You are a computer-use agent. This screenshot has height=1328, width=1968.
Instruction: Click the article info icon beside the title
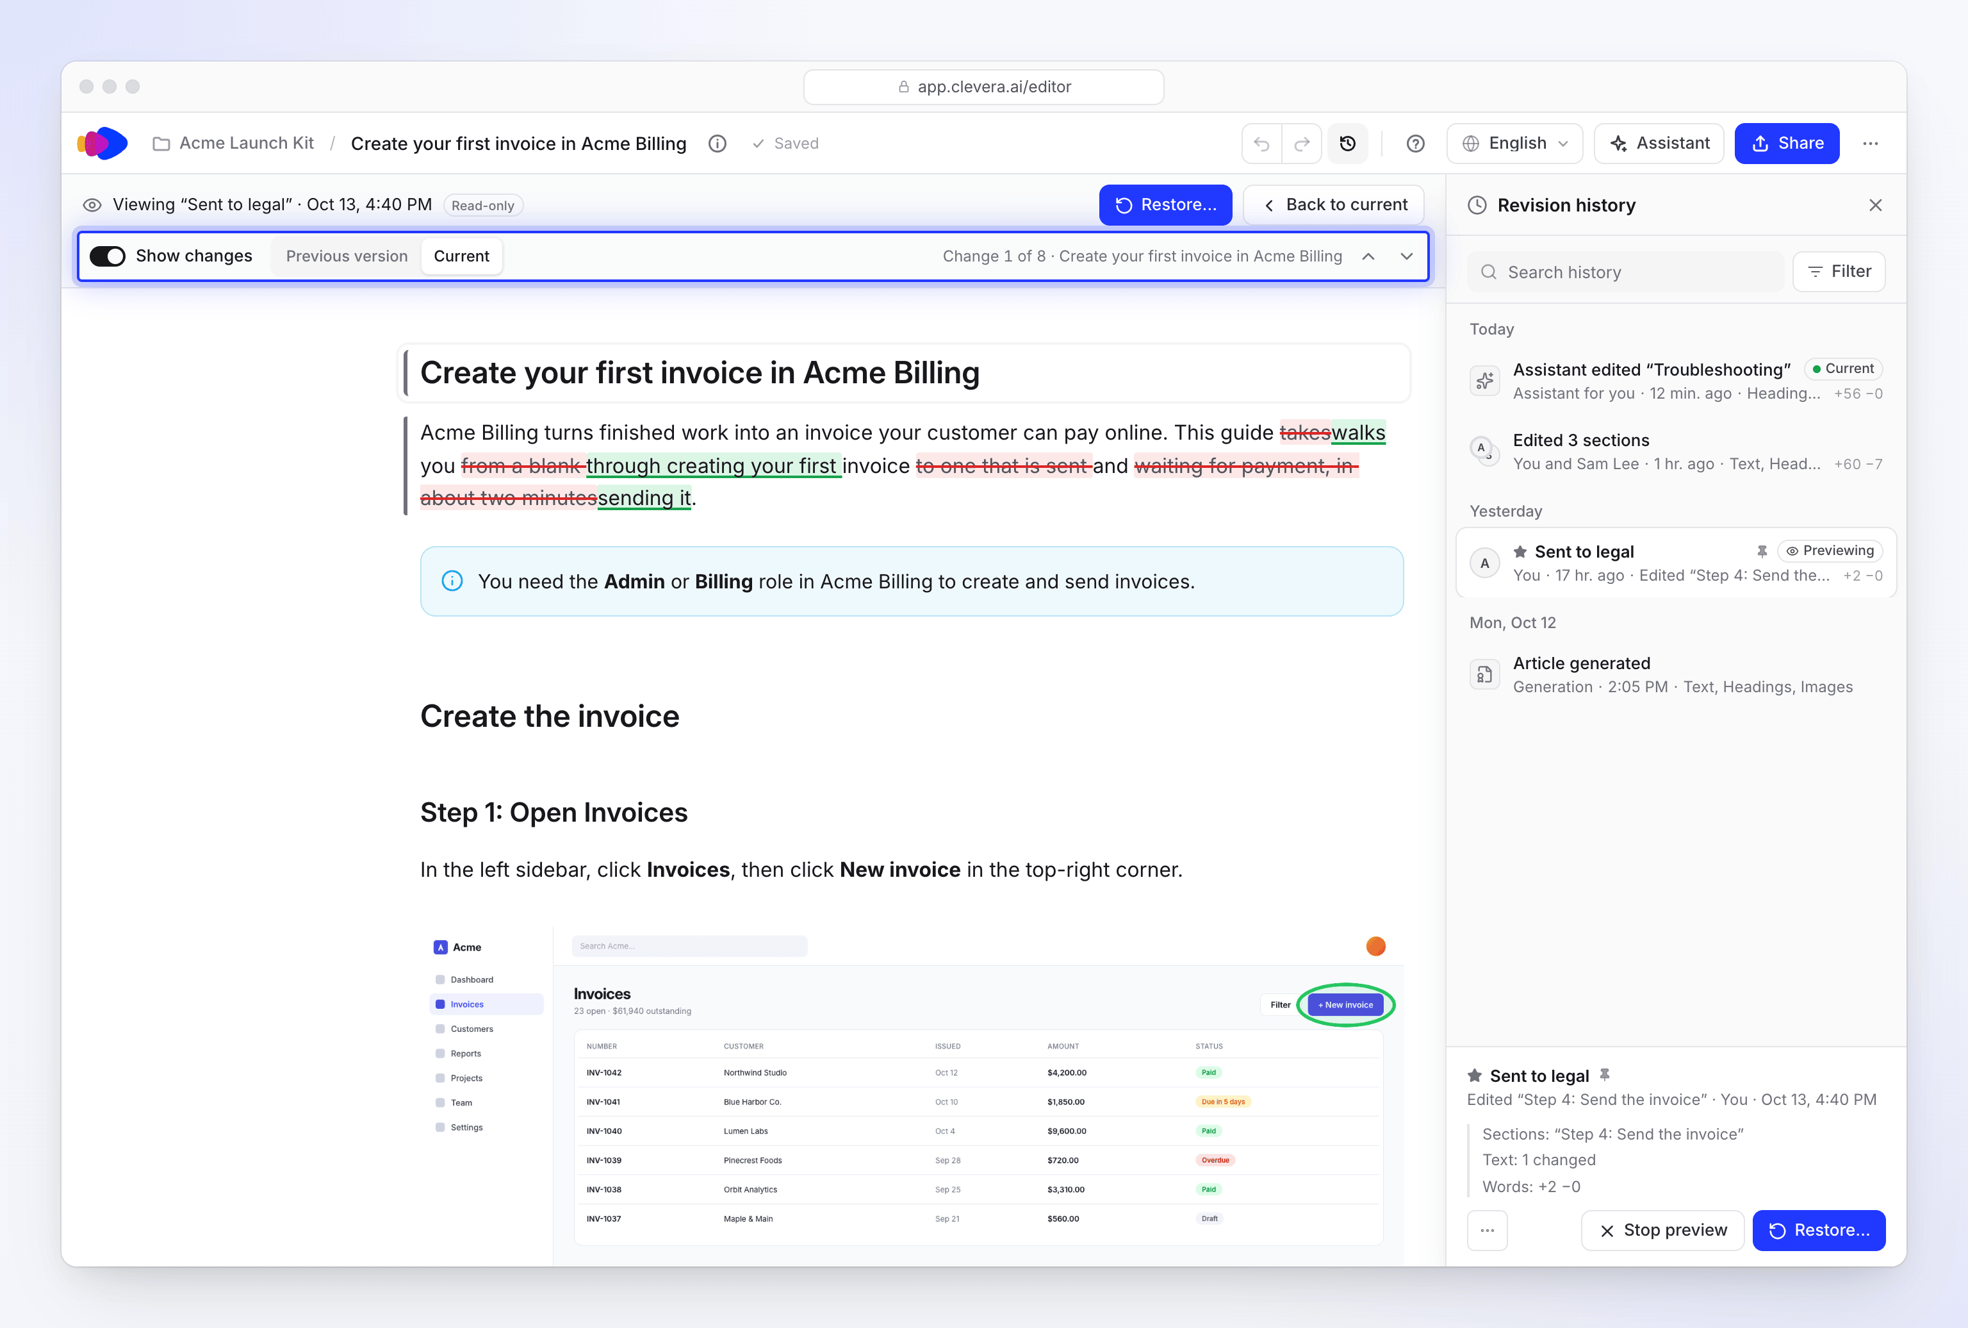[x=717, y=143]
